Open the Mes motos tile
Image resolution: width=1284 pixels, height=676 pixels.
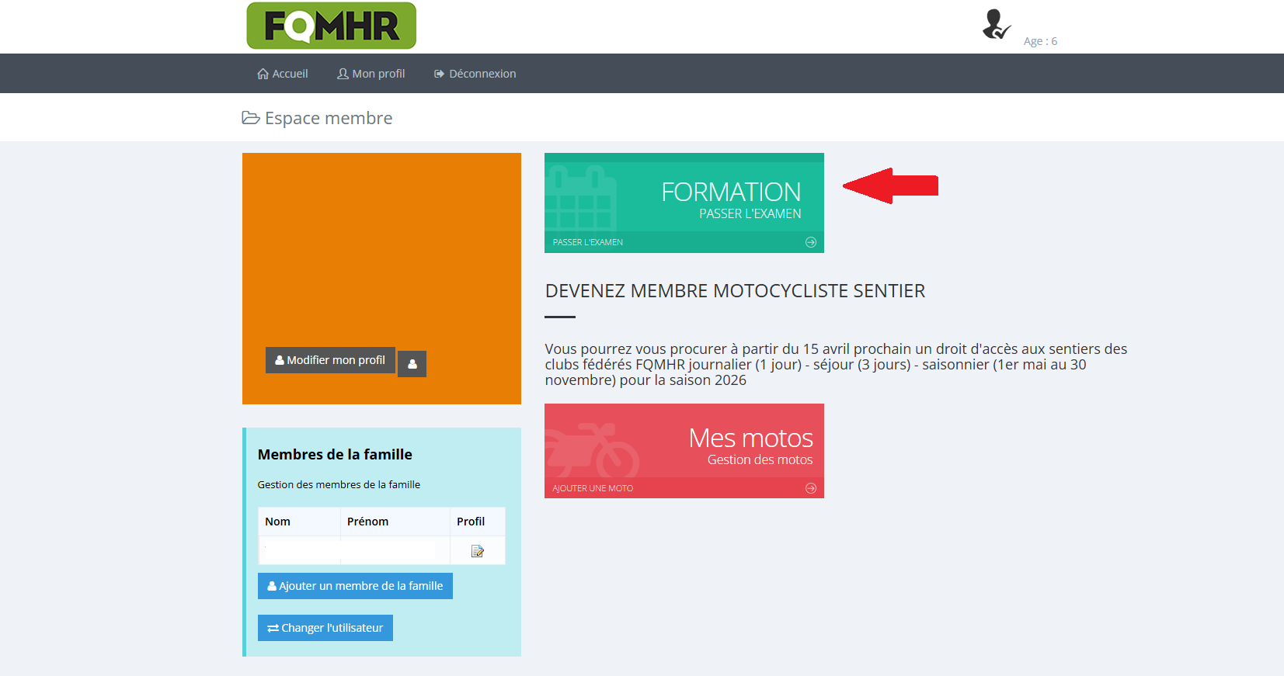click(x=684, y=451)
